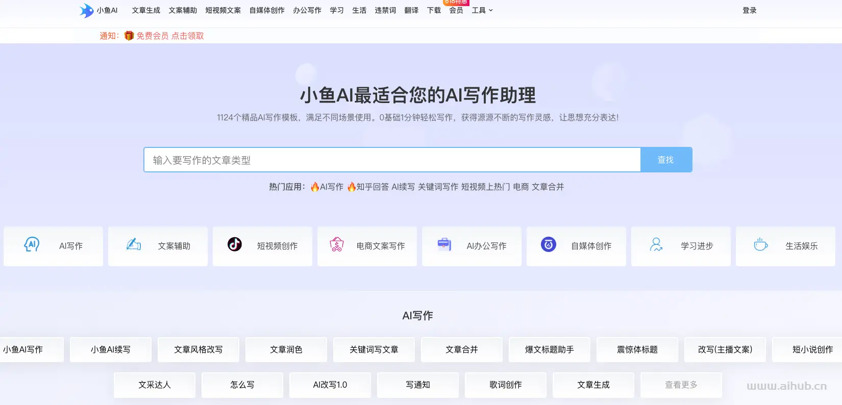842x405 pixels.
Task: Click the 爆文标题助手 template button
Action: click(550, 349)
